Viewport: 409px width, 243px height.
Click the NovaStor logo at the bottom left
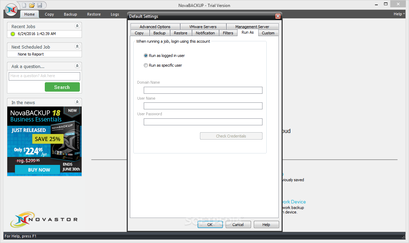[44, 219]
